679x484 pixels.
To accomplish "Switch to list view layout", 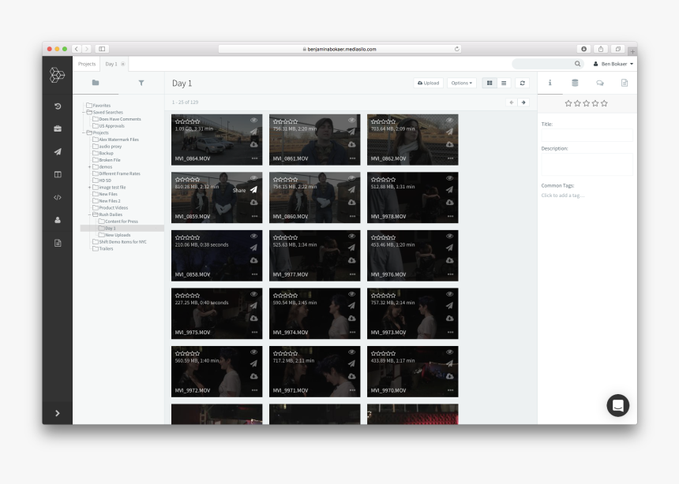I will pyautogui.click(x=504, y=83).
